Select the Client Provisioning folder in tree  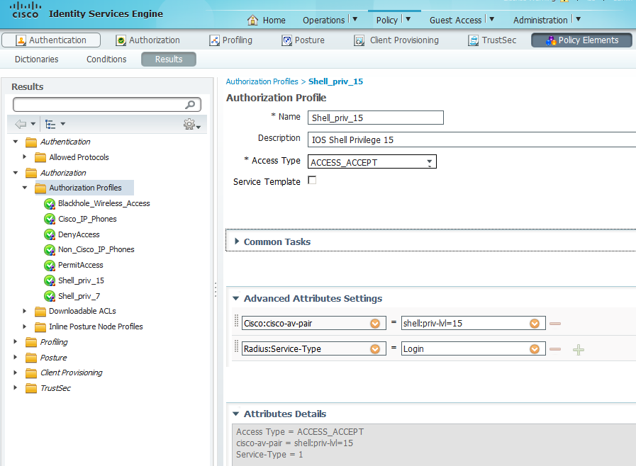[72, 373]
